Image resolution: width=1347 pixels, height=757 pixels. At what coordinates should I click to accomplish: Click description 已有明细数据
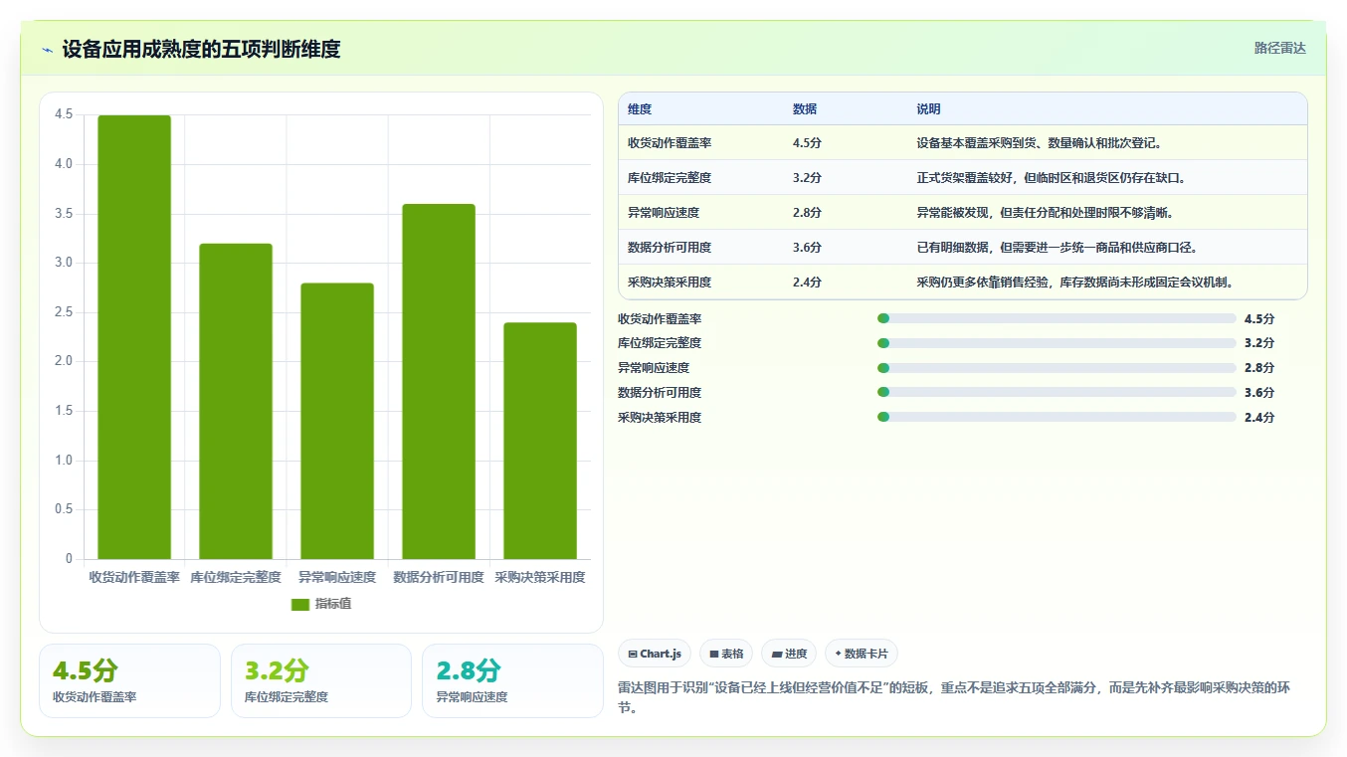tap(1058, 248)
